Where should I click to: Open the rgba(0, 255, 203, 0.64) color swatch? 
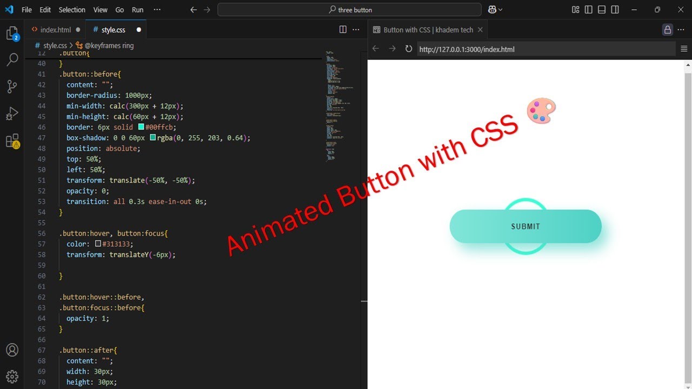click(153, 138)
